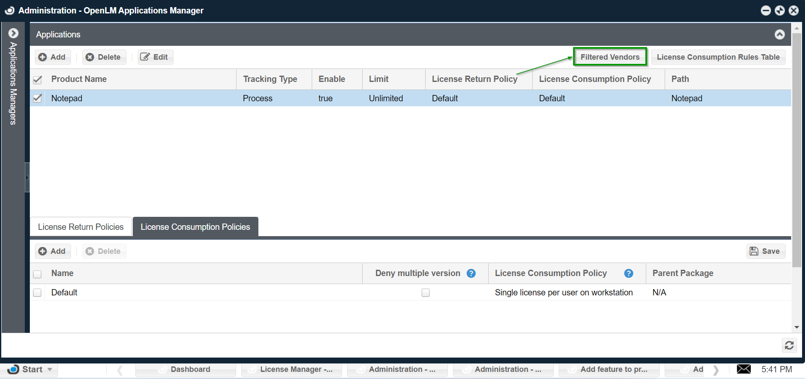Click help icon beside License Consumption Policy column
Viewport: 805px width, 379px height.
629,274
